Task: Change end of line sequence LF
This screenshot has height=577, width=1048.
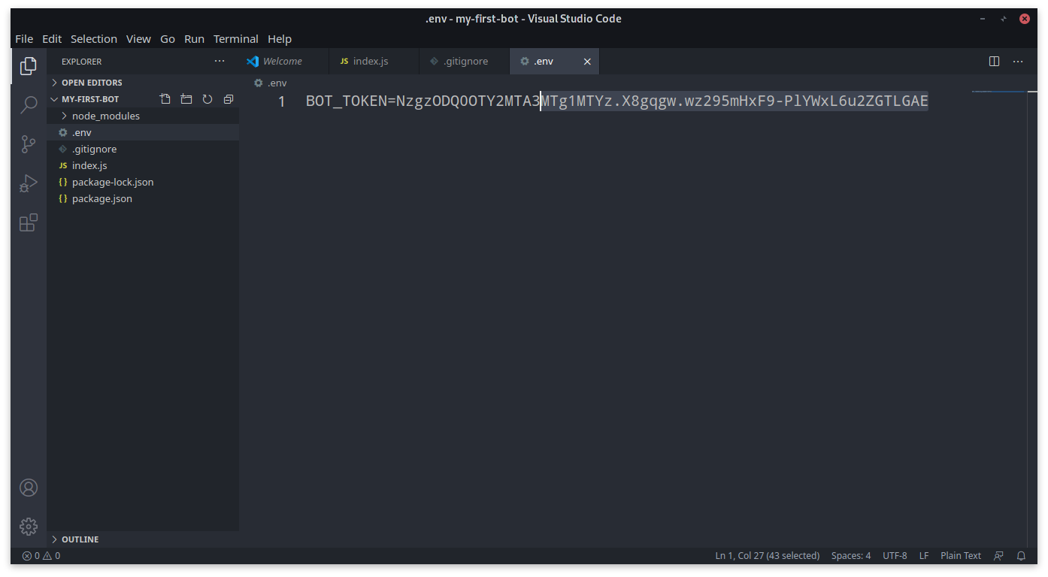Action: [924, 556]
